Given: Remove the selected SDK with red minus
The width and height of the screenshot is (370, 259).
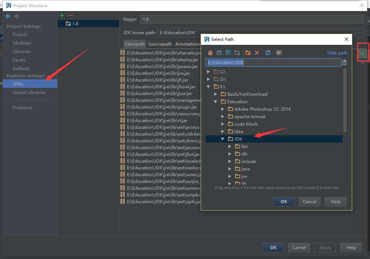Looking at the screenshot, I should (71, 15).
